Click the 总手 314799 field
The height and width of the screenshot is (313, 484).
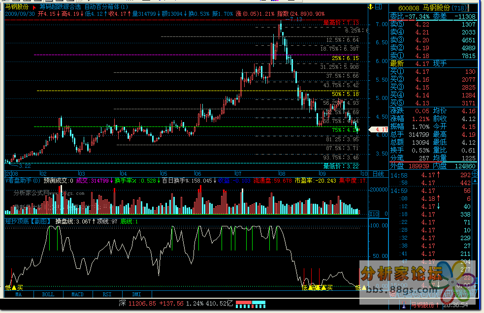pos(410,134)
